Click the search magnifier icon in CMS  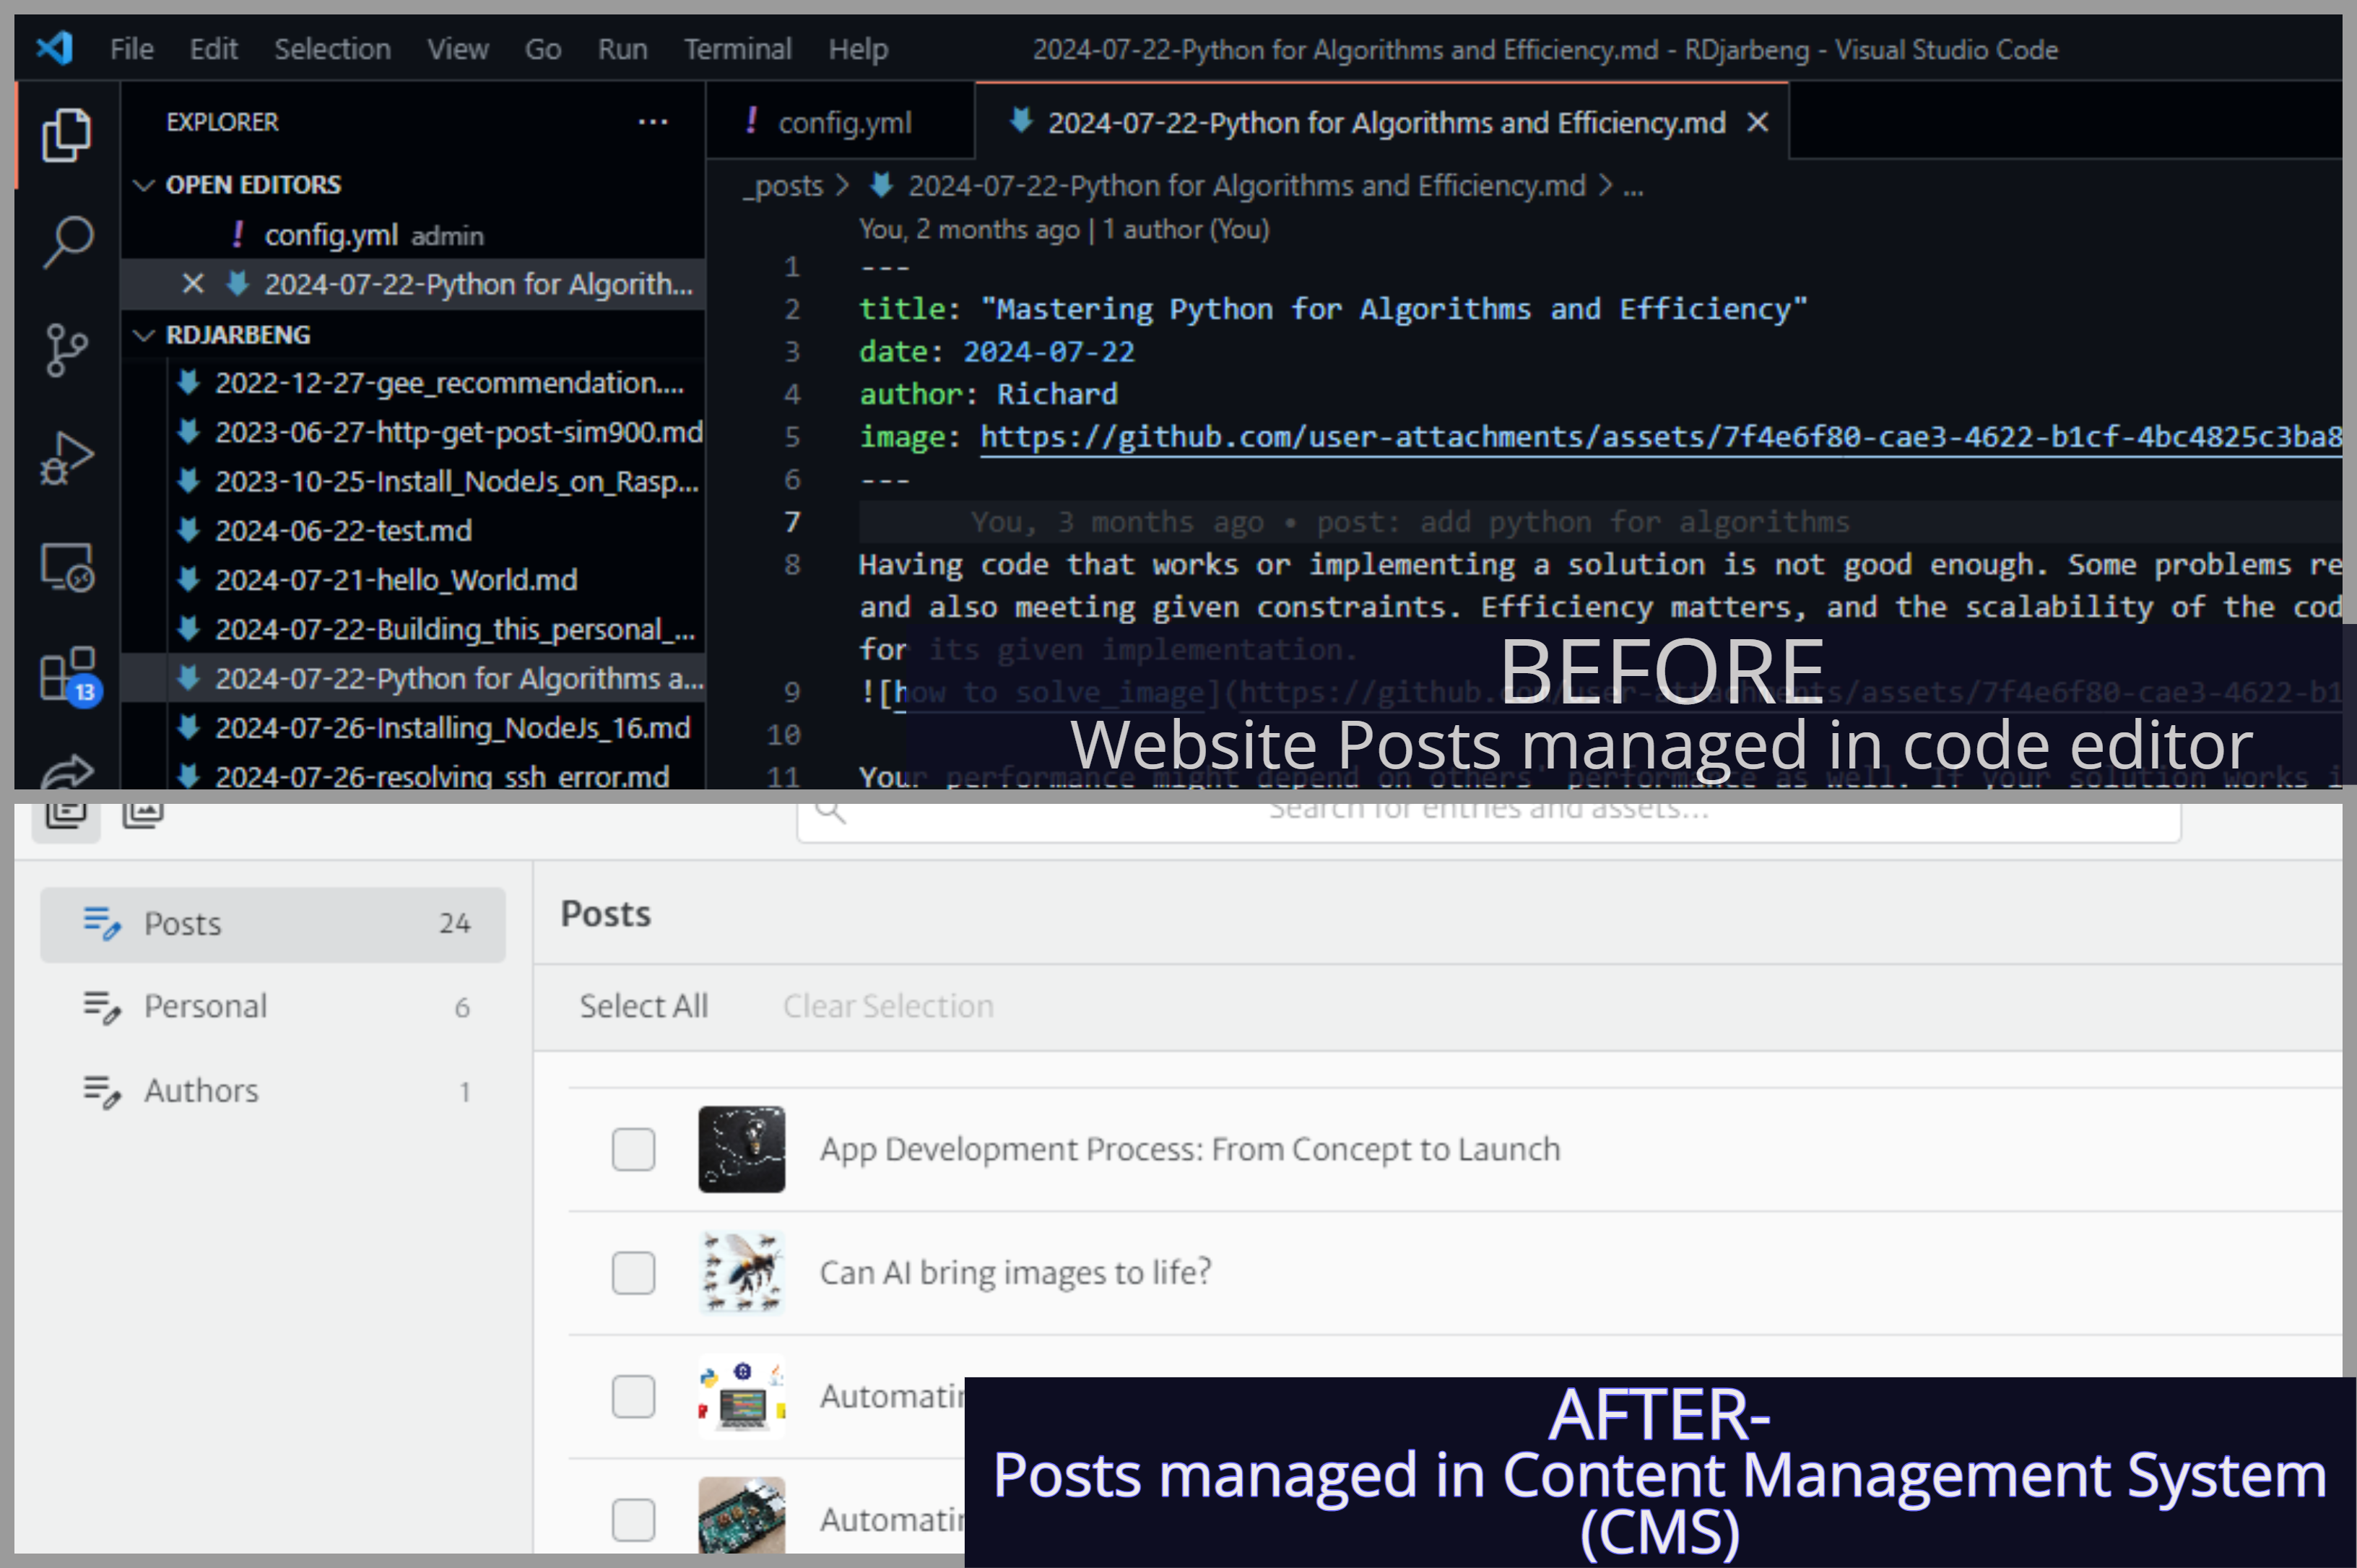tap(830, 811)
